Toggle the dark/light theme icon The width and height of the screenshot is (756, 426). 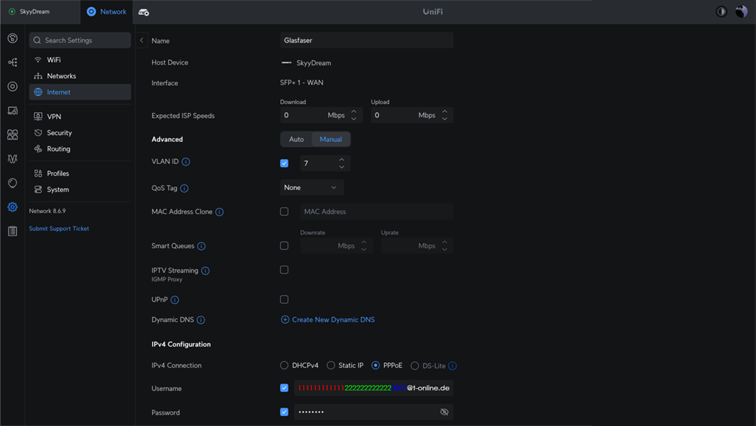click(721, 11)
